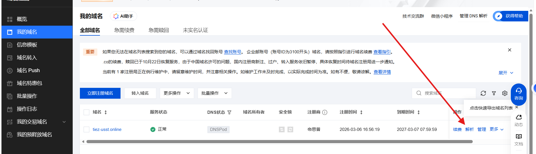This screenshot has width=536, height=154.
Task: Click the 咨询 headset button
Action: [x=519, y=94]
